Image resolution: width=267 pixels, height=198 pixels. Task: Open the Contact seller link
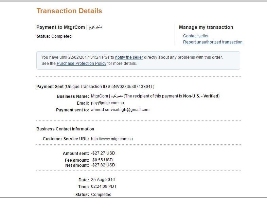click(x=196, y=36)
